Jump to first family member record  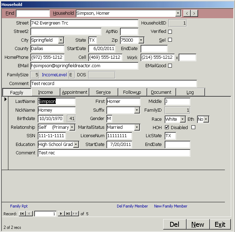coord(22,213)
